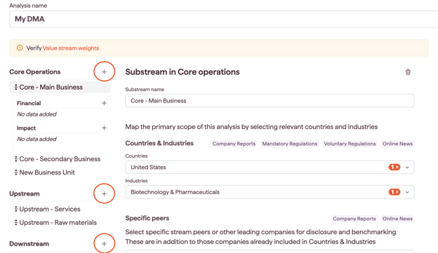Click the Specific peers heading
This screenshot has width=438, height=253.
pos(147,219)
